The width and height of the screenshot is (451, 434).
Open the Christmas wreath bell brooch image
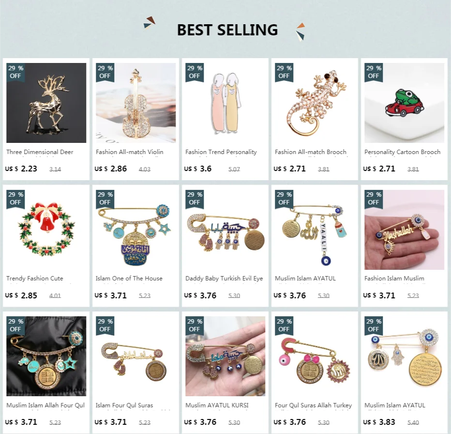point(46,230)
